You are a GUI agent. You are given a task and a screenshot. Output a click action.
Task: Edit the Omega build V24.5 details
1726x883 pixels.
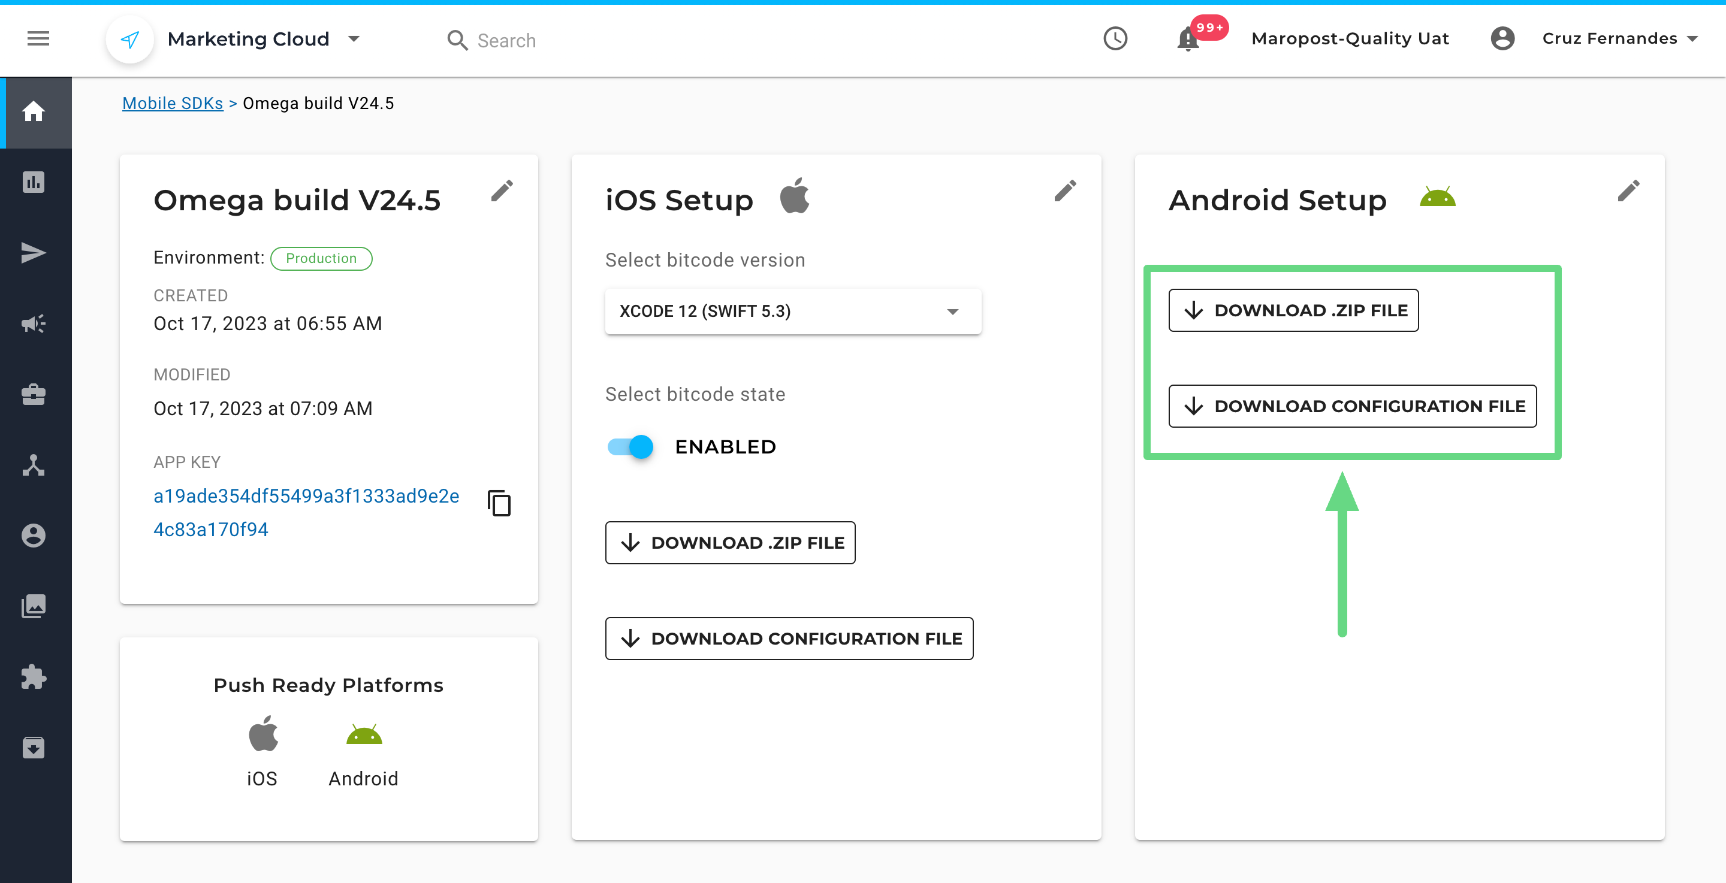click(501, 191)
